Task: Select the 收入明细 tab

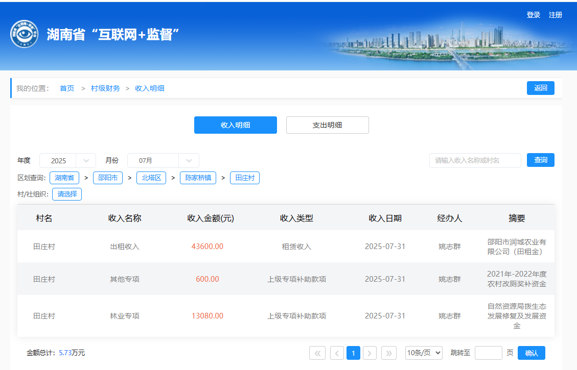Action: click(235, 125)
